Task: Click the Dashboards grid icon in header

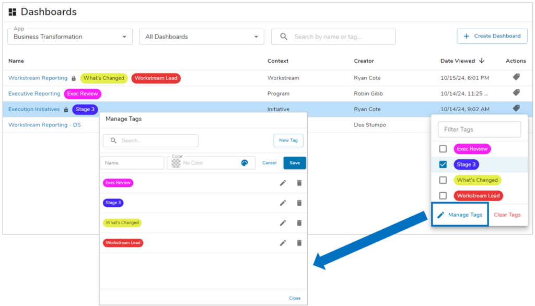Action: pos(13,12)
